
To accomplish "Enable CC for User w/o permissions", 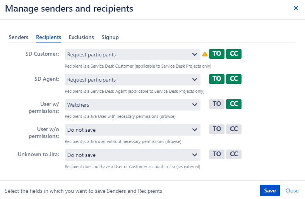I will (x=234, y=129).
